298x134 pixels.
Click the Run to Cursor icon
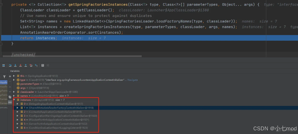click(x=36, y=65)
